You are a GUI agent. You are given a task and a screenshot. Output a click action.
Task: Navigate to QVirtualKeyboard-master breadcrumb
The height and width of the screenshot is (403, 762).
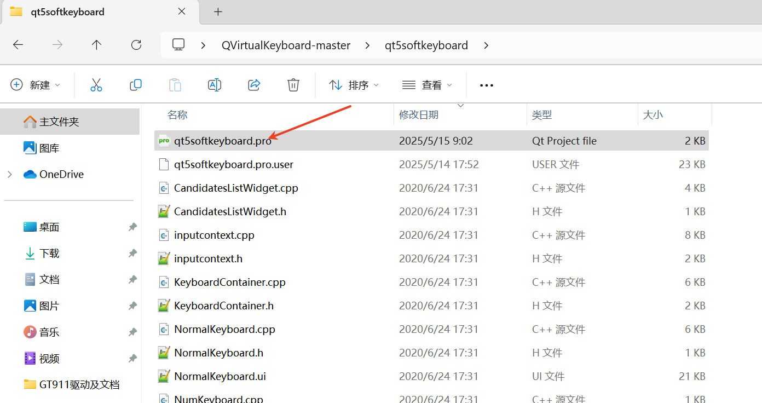point(286,45)
